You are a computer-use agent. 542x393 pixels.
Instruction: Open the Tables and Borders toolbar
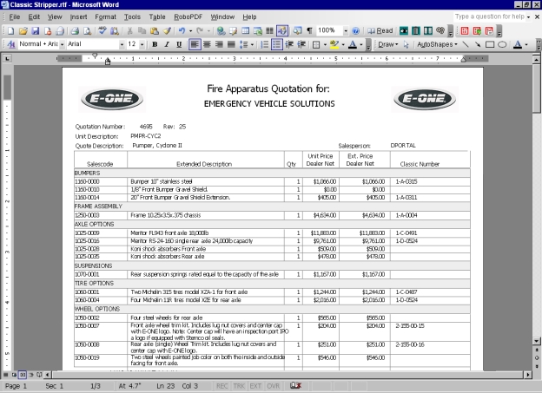(x=234, y=31)
